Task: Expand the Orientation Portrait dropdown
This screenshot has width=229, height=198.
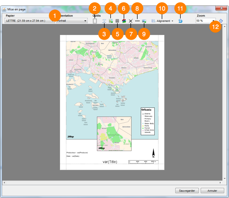Action: (x=85, y=21)
